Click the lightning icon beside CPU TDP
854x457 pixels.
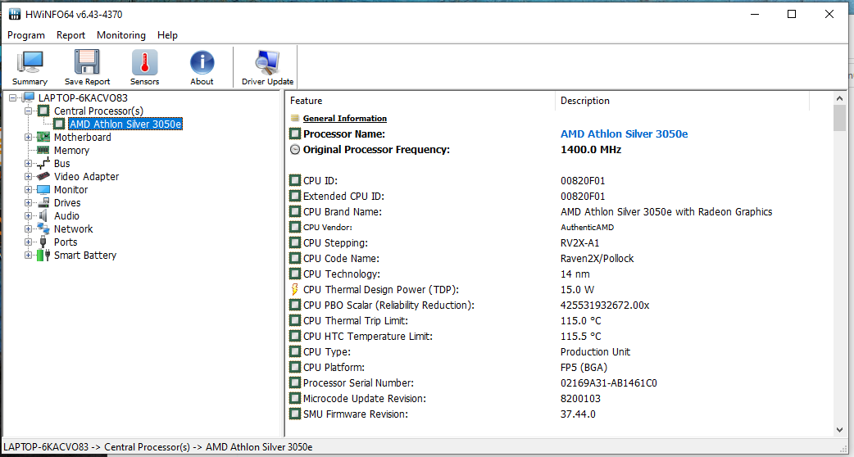[x=295, y=289]
